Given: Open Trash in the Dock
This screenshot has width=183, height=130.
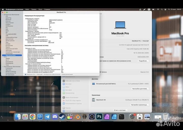Looking at the screenshot, I should 165,117.
